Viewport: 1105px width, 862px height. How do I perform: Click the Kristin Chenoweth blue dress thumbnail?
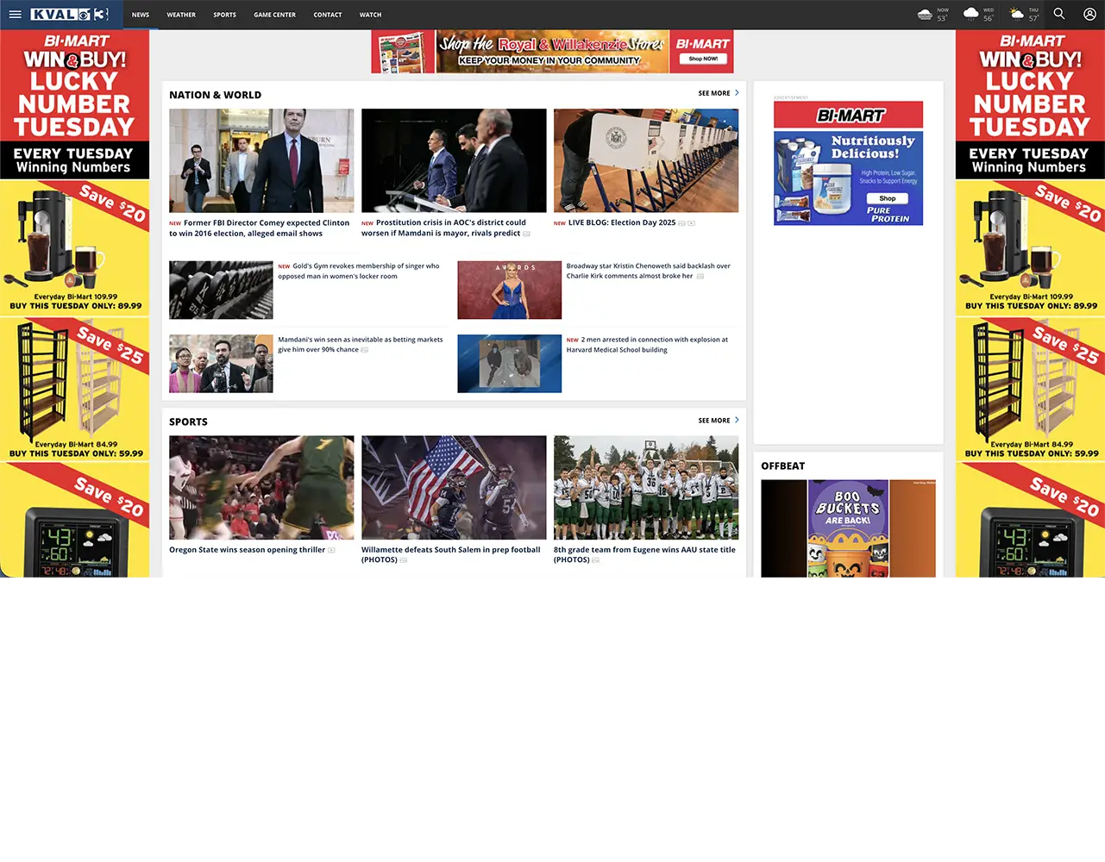point(509,290)
